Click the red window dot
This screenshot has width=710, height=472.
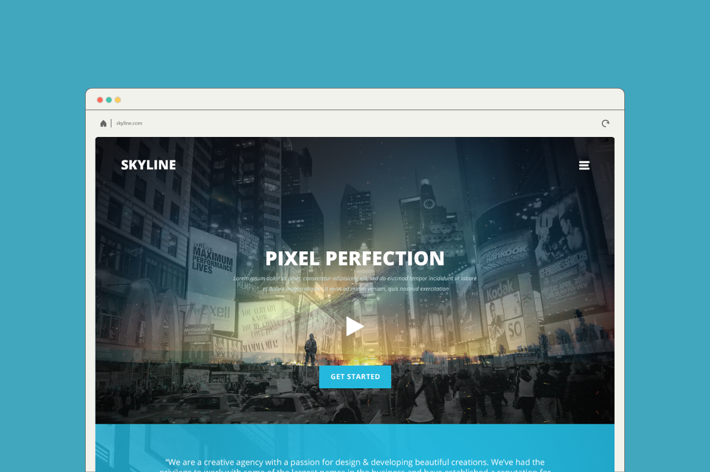100,100
